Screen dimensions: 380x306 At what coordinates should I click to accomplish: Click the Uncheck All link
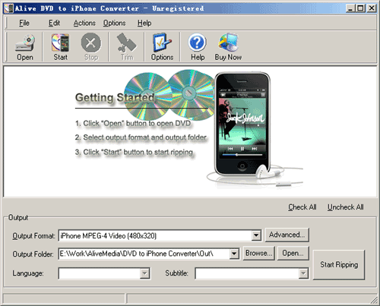tap(345, 207)
